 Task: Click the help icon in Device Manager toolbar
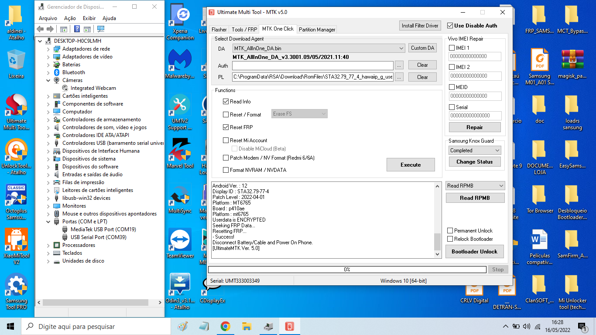click(x=77, y=29)
